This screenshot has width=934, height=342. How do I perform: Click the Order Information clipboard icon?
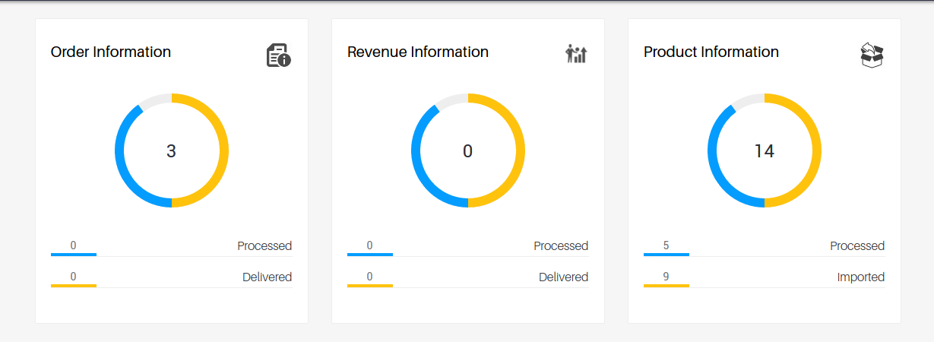tap(278, 55)
